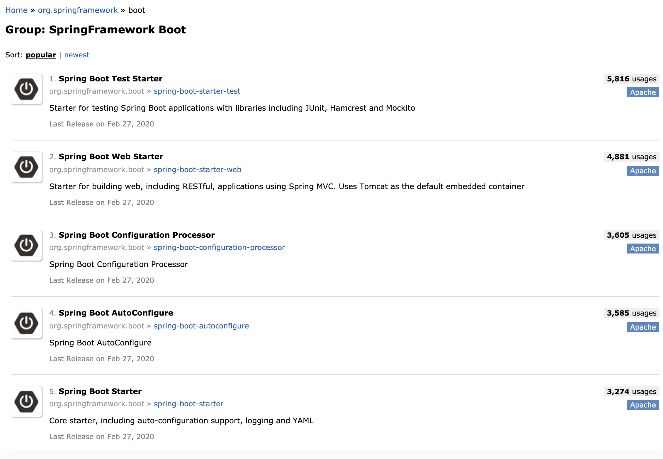Sort results by popular
Viewport: 663px width, 459px height.
coord(41,55)
